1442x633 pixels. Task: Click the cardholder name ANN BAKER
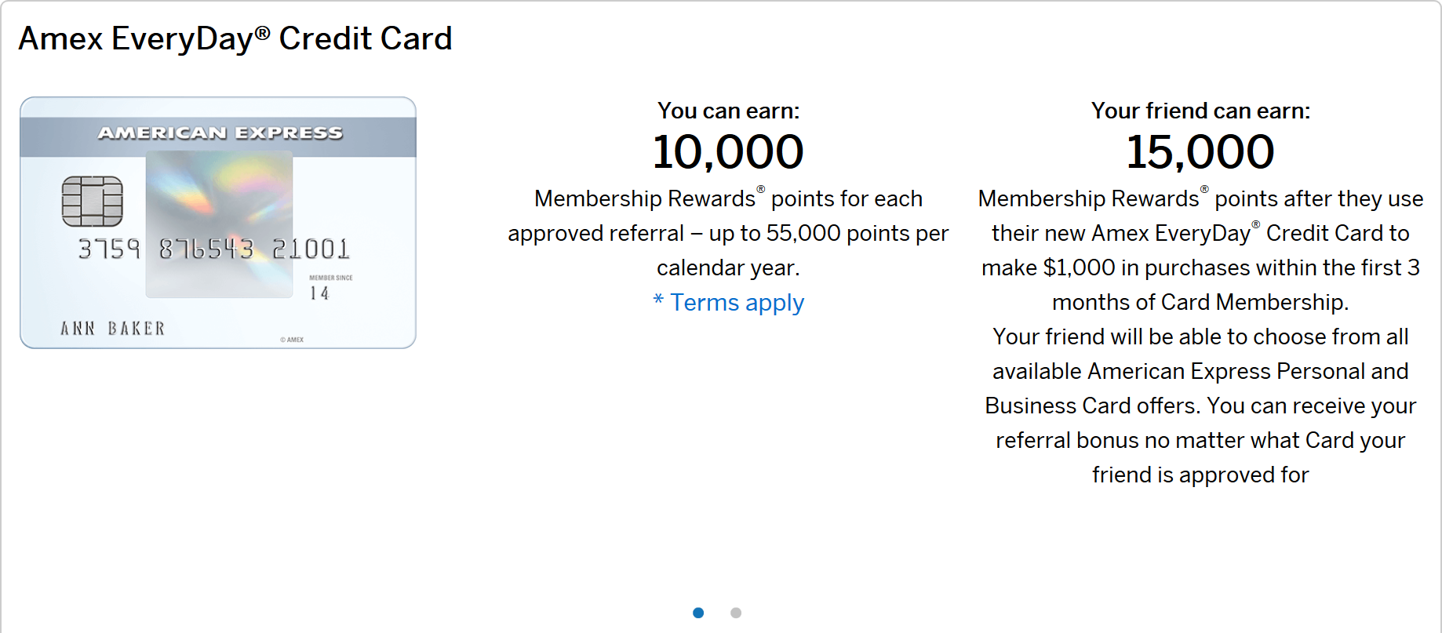tap(113, 329)
